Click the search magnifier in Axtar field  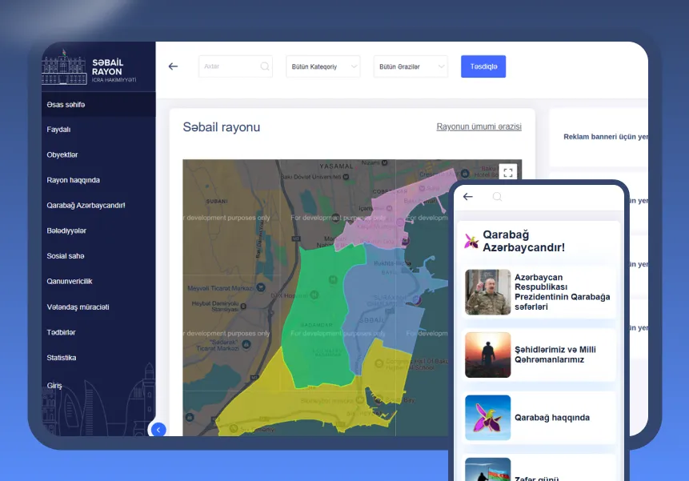[265, 66]
